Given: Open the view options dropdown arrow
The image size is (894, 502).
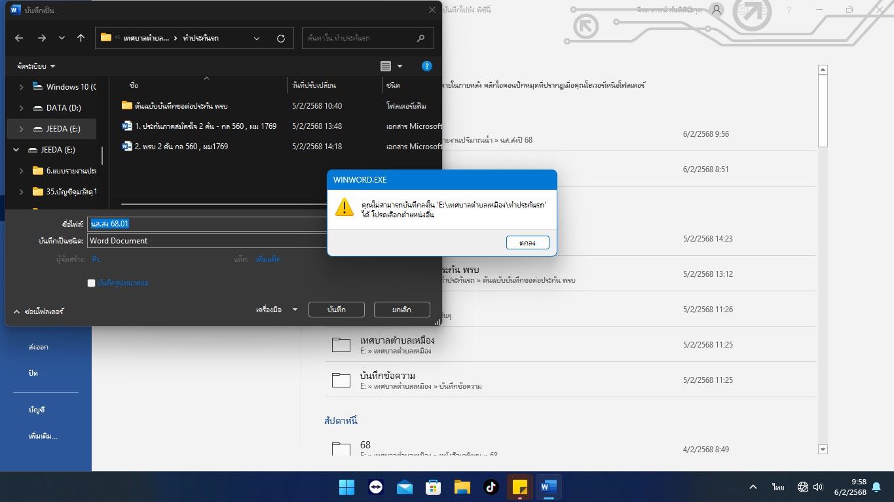Looking at the screenshot, I should 400,66.
